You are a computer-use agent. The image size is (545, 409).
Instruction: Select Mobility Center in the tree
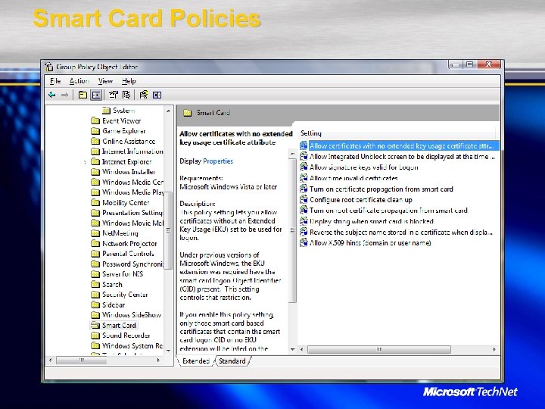[120, 202]
